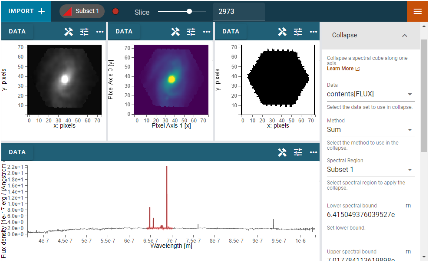Viewport: 429px width, 263px height.
Task: Open the Method dropdown set to Sum
Action: [x=370, y=130]
